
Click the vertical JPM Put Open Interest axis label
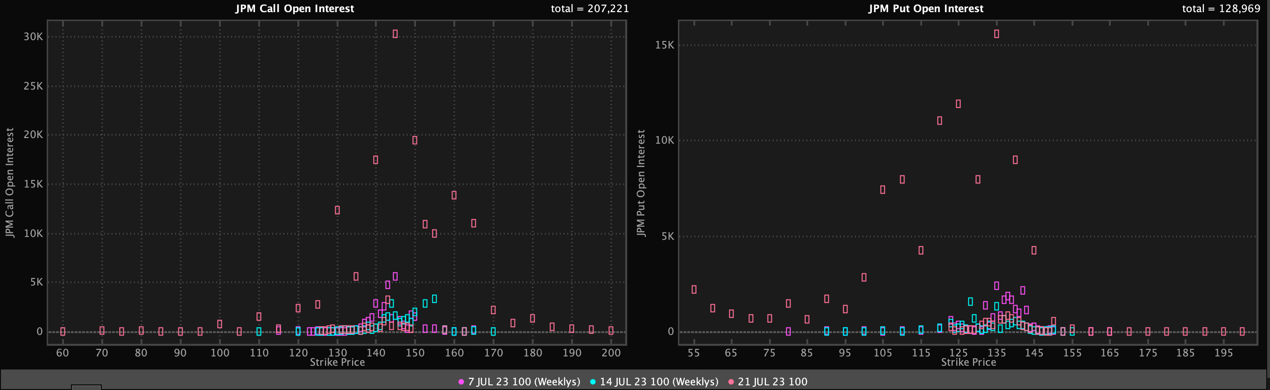[x=641, y=183]
